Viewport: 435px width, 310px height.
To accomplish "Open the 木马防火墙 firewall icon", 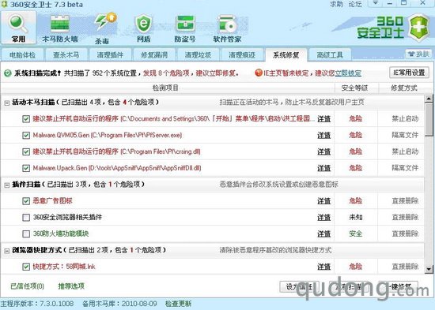I will tap(60, 28).
